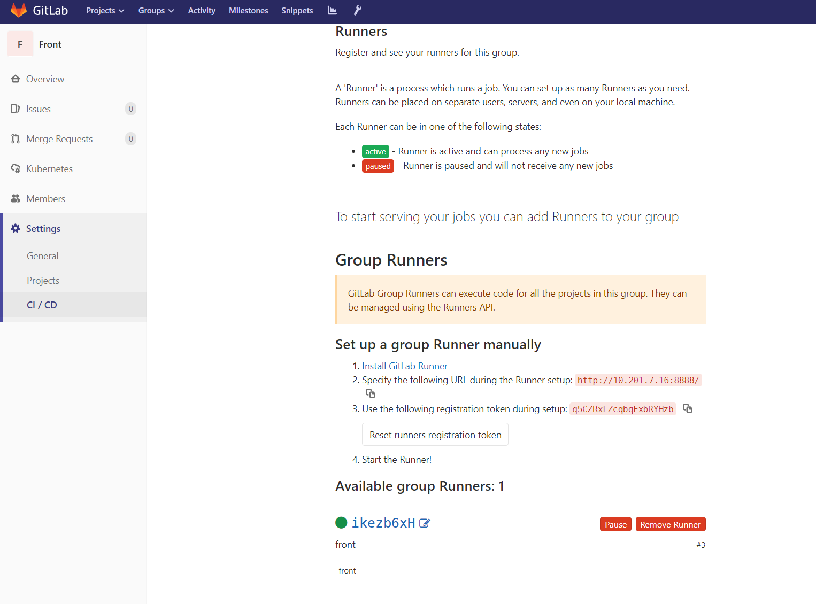This screenshot has width=816, height=604.
Task: Open Members via the sidebar icon
Action: click(x=16, y=198)
